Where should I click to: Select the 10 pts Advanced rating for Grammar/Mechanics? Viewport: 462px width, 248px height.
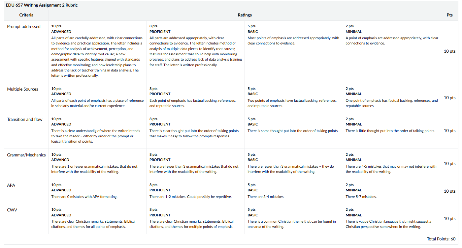point(98,164)
